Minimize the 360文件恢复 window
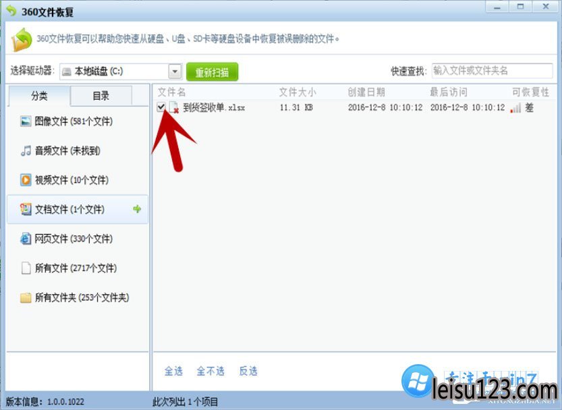The width and height of the screenshot is (562, 410). [x=497, y=7]
